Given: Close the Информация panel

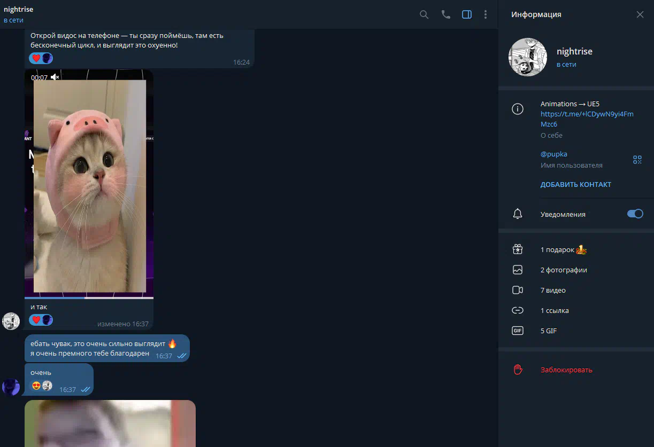Looking at the screenshot, I should 640,14.
